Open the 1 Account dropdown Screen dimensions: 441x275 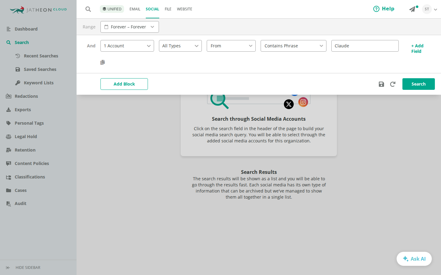pos(127,46)
